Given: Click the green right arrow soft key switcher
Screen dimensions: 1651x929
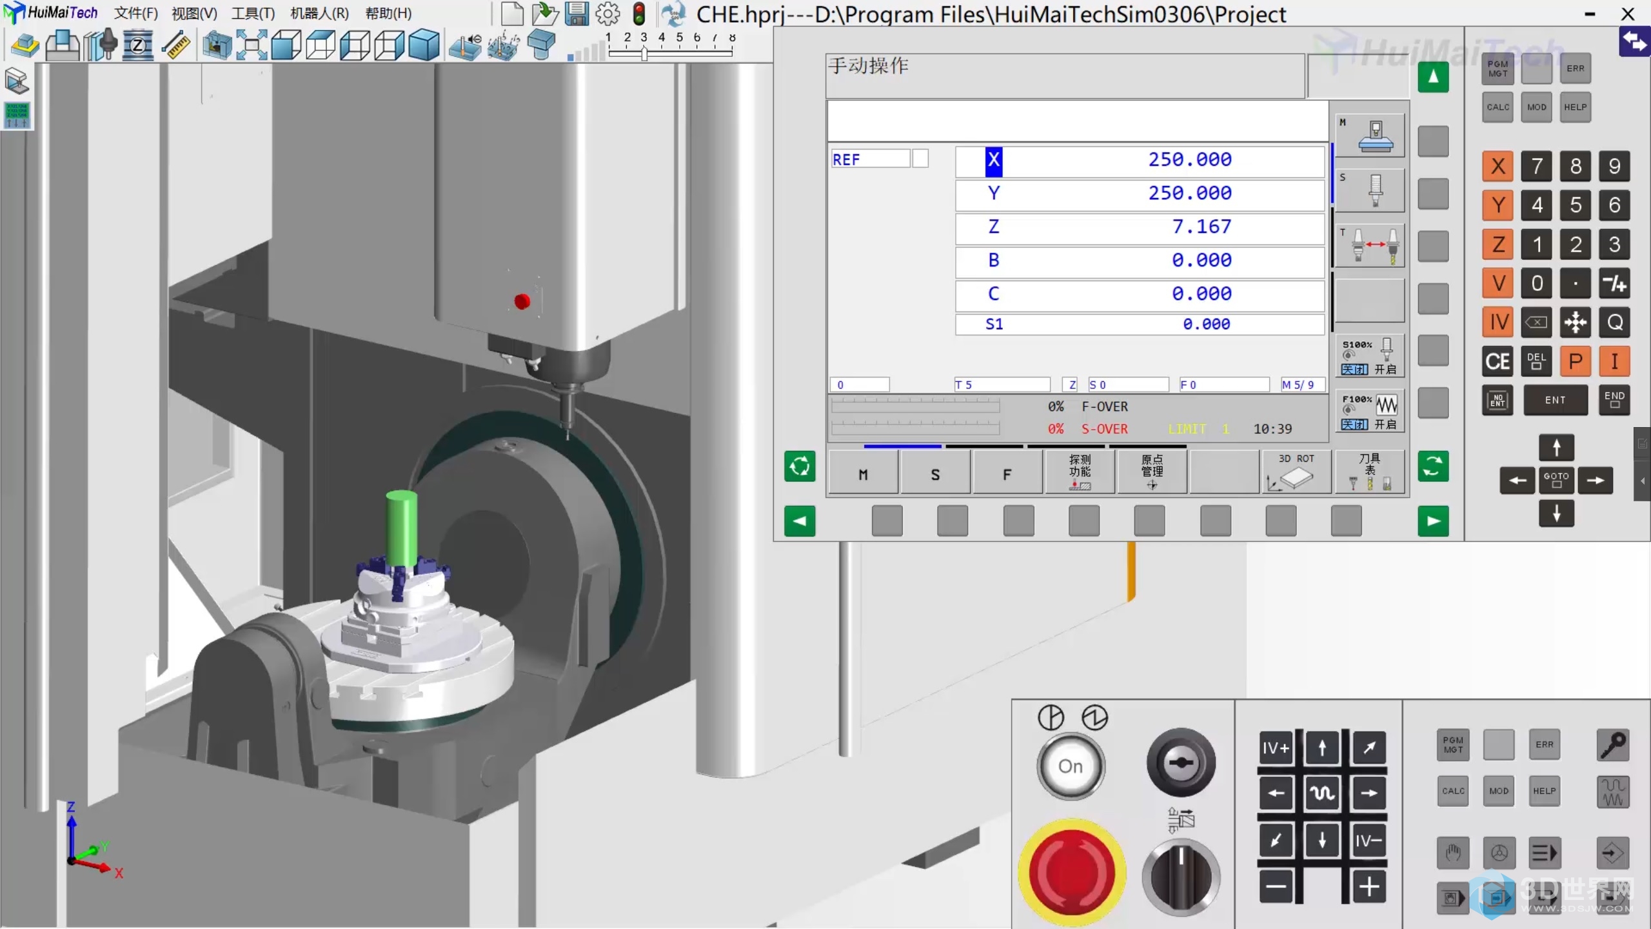Looking at the screenshot, I should coord(1433,521).
